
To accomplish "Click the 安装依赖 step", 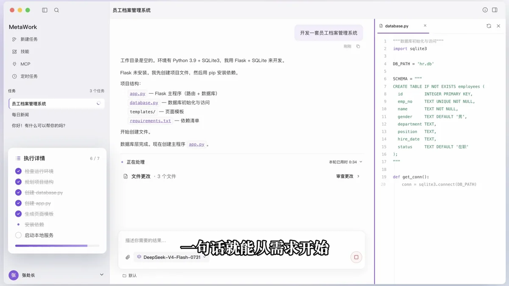I will pyautogui.click(x=34, y=224).
